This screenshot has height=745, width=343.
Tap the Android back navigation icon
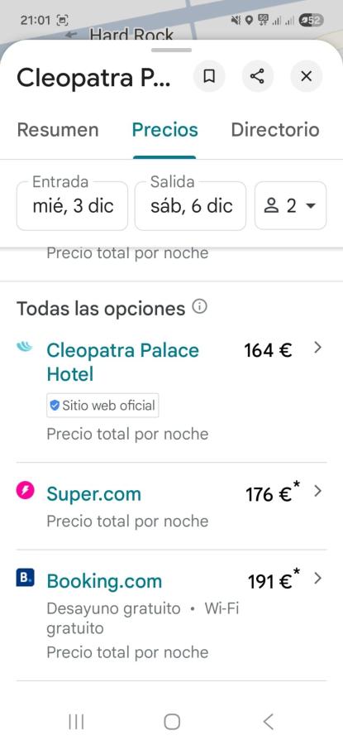(x=268, y=722)
